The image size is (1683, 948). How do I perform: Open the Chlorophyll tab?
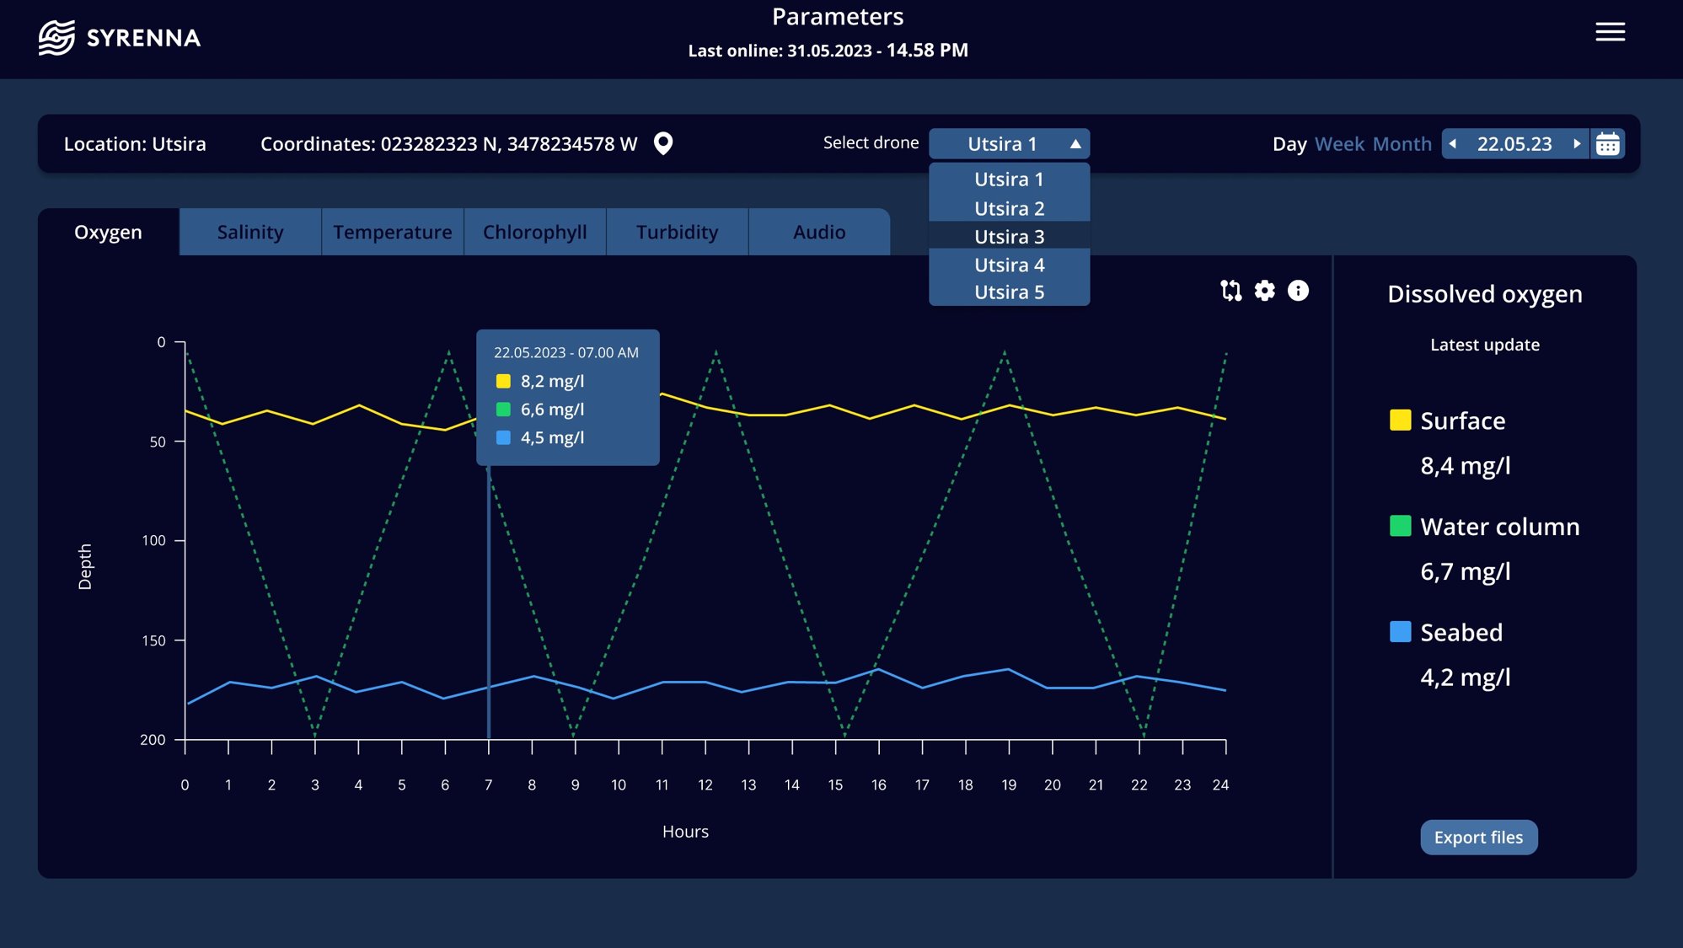click(534, 233)
